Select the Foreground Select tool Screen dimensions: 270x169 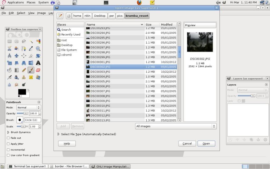(17, 49)
